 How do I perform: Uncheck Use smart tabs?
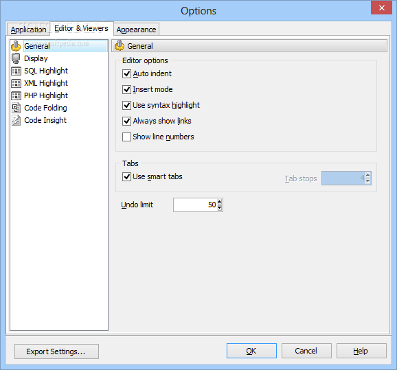point(126,176)
